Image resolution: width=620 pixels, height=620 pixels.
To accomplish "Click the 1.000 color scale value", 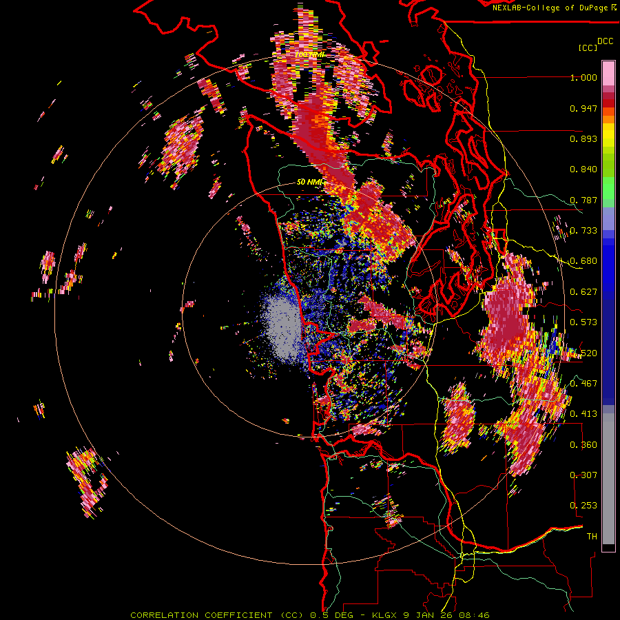I will click(583, 77).
